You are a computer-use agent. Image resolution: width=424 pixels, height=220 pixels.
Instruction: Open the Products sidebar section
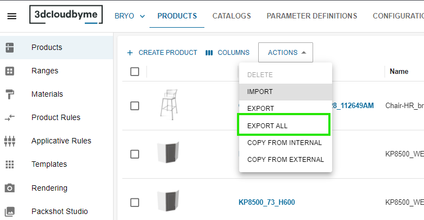coord(57,48)
